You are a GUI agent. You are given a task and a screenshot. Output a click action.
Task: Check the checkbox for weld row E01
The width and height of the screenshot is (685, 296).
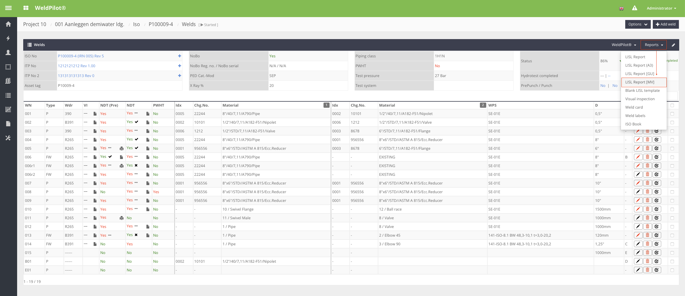(x=672, y=270)
